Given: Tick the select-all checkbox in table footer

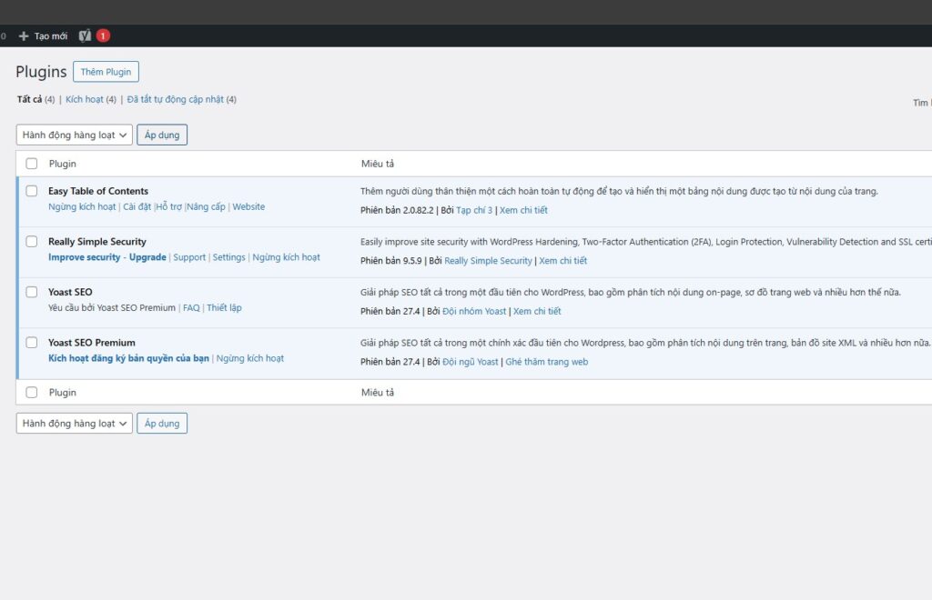Looking at the screenshot, I should pyautogui.click(x=32, y=393).
